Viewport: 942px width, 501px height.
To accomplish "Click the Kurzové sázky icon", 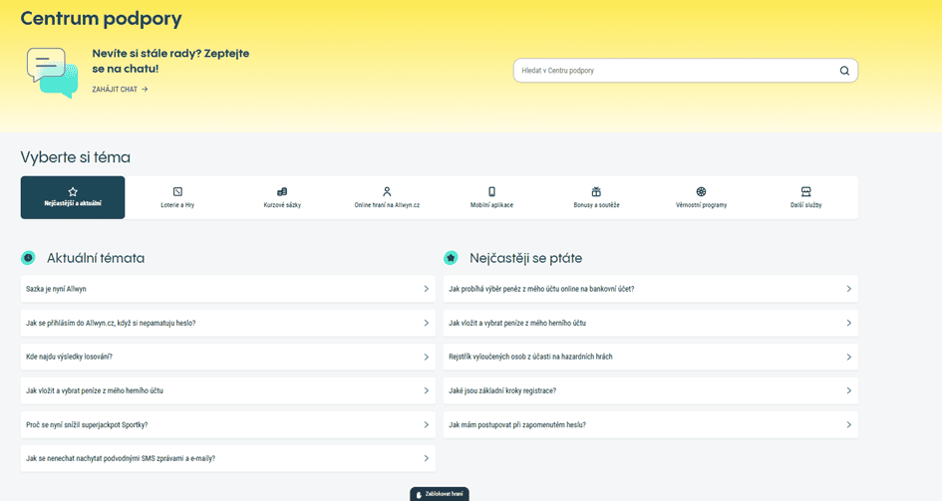I will pos(282,192).
